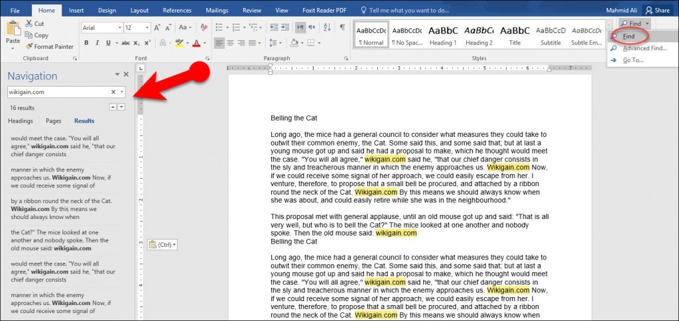
Task: Apply the Heading 1 style
Action: (443, 34)
